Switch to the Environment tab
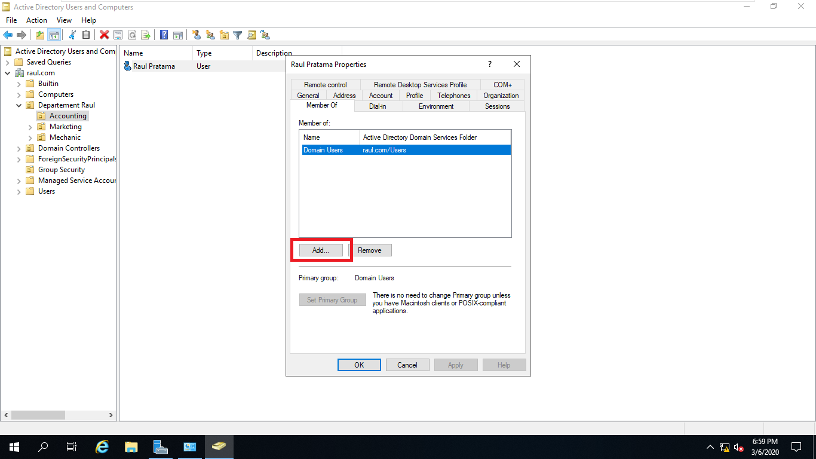The image size is (816, 459). coord(436,106)
